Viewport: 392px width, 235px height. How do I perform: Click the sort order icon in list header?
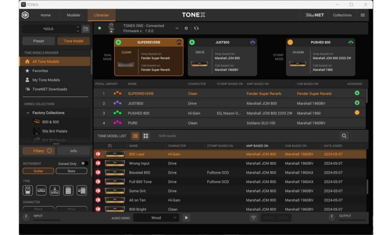pos(110,146)
